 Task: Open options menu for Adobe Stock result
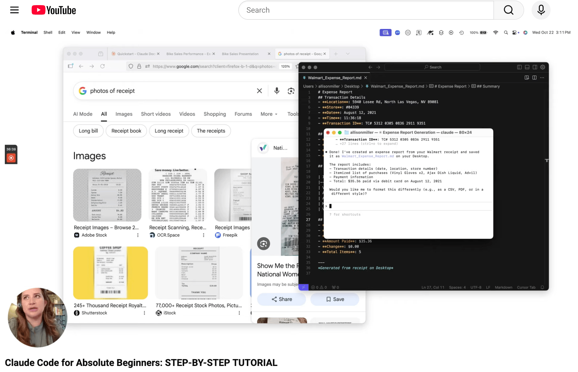point(138,235)
